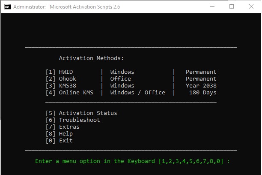
Task: Select the [0] Exit option
Action: click(x=59, y=141)
